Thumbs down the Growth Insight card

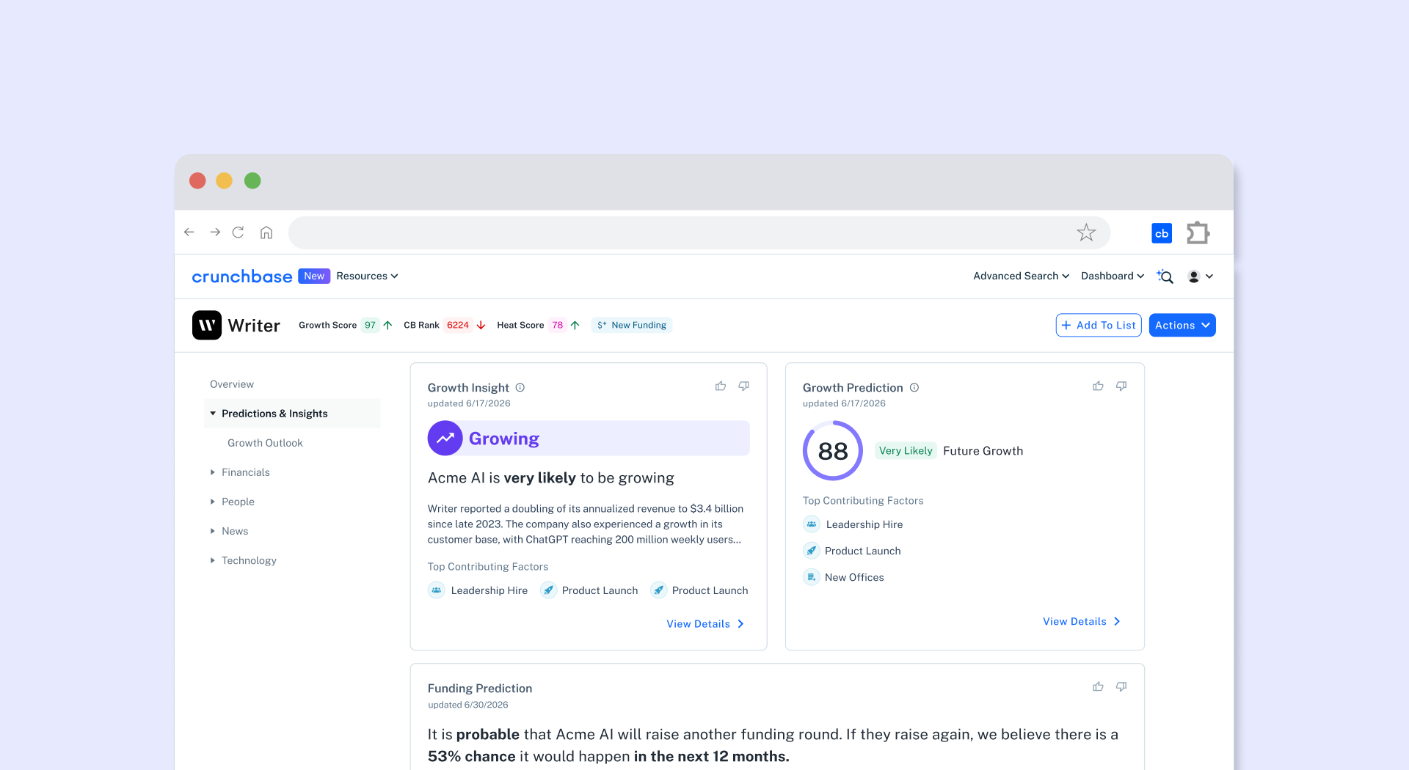pos(744,386)
